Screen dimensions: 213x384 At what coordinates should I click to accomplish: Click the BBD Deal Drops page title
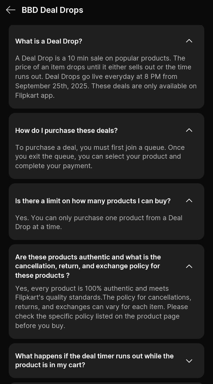[52, 10]
